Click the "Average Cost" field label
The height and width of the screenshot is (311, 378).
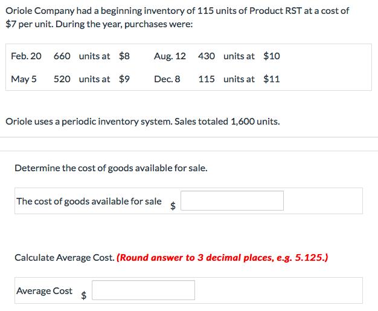coord(45,291)
